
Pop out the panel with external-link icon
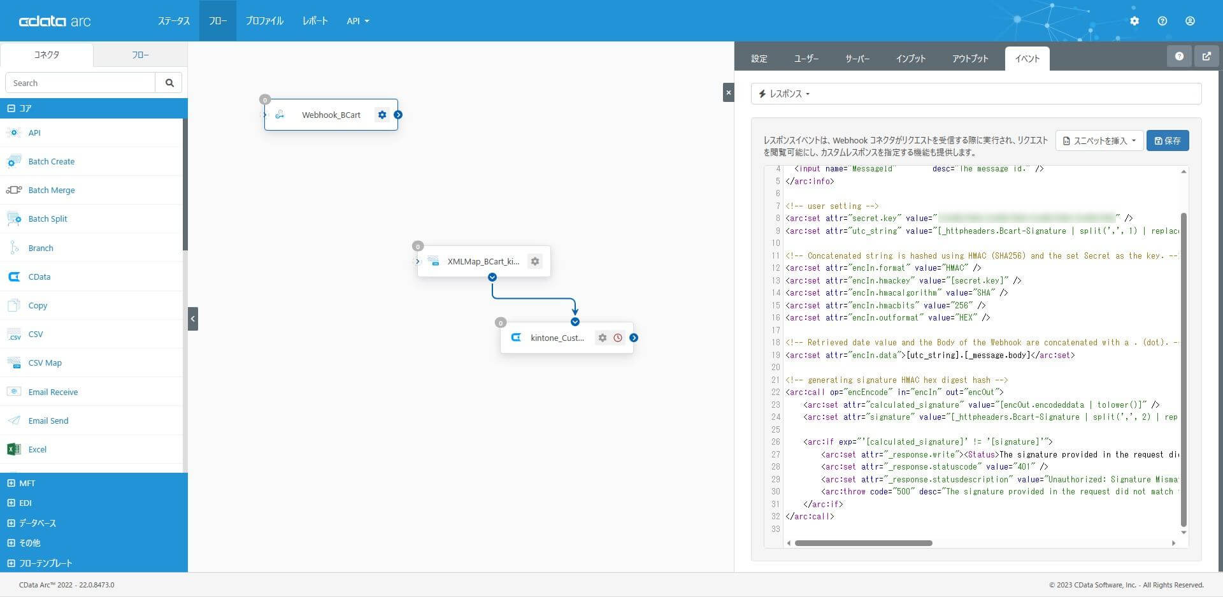[x=1206, y=56]
